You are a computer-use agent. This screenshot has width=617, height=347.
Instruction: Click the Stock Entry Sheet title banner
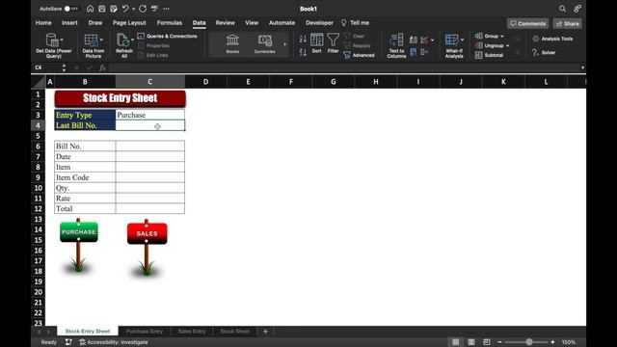click(x=120, y=98)
